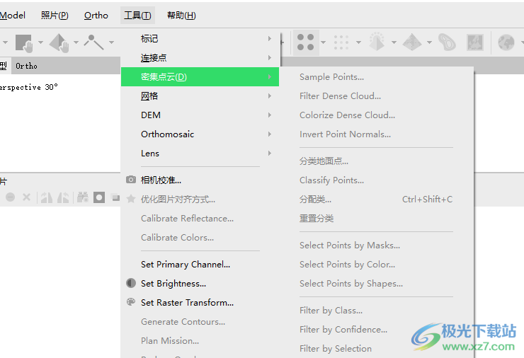Viewport: 524px width, 358px height.
Task: Click the binoculars icon in photos pane
Action: (83, 197)
